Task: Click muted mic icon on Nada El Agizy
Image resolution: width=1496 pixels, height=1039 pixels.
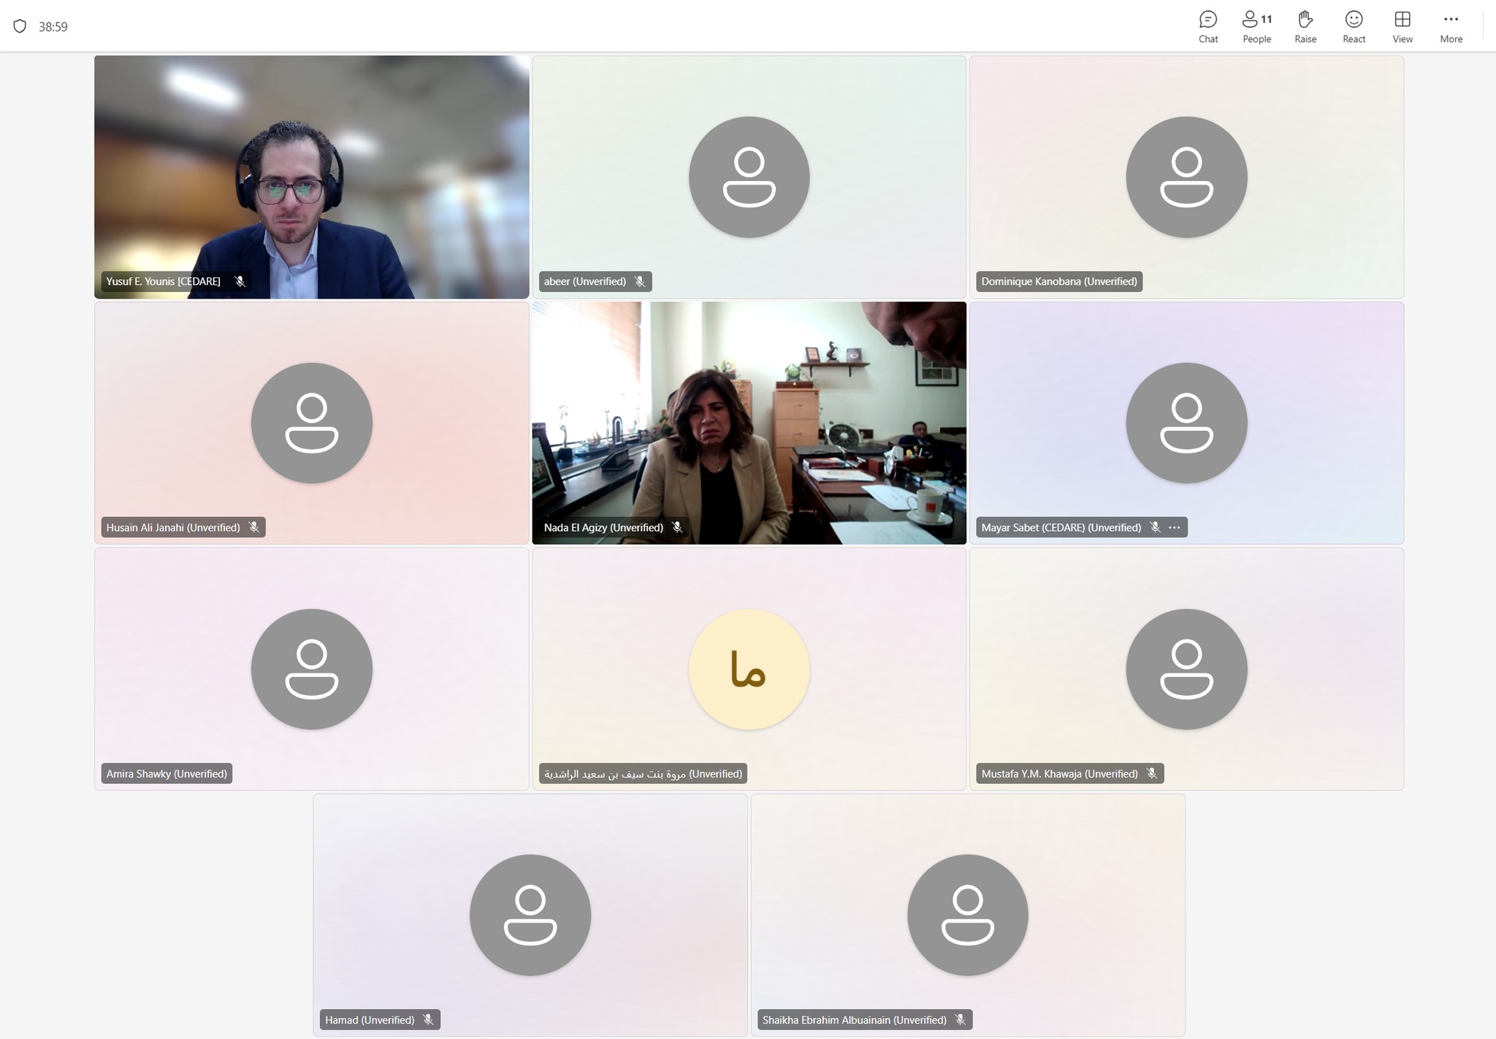Action: pyautogui.click(x=677, y=527)
